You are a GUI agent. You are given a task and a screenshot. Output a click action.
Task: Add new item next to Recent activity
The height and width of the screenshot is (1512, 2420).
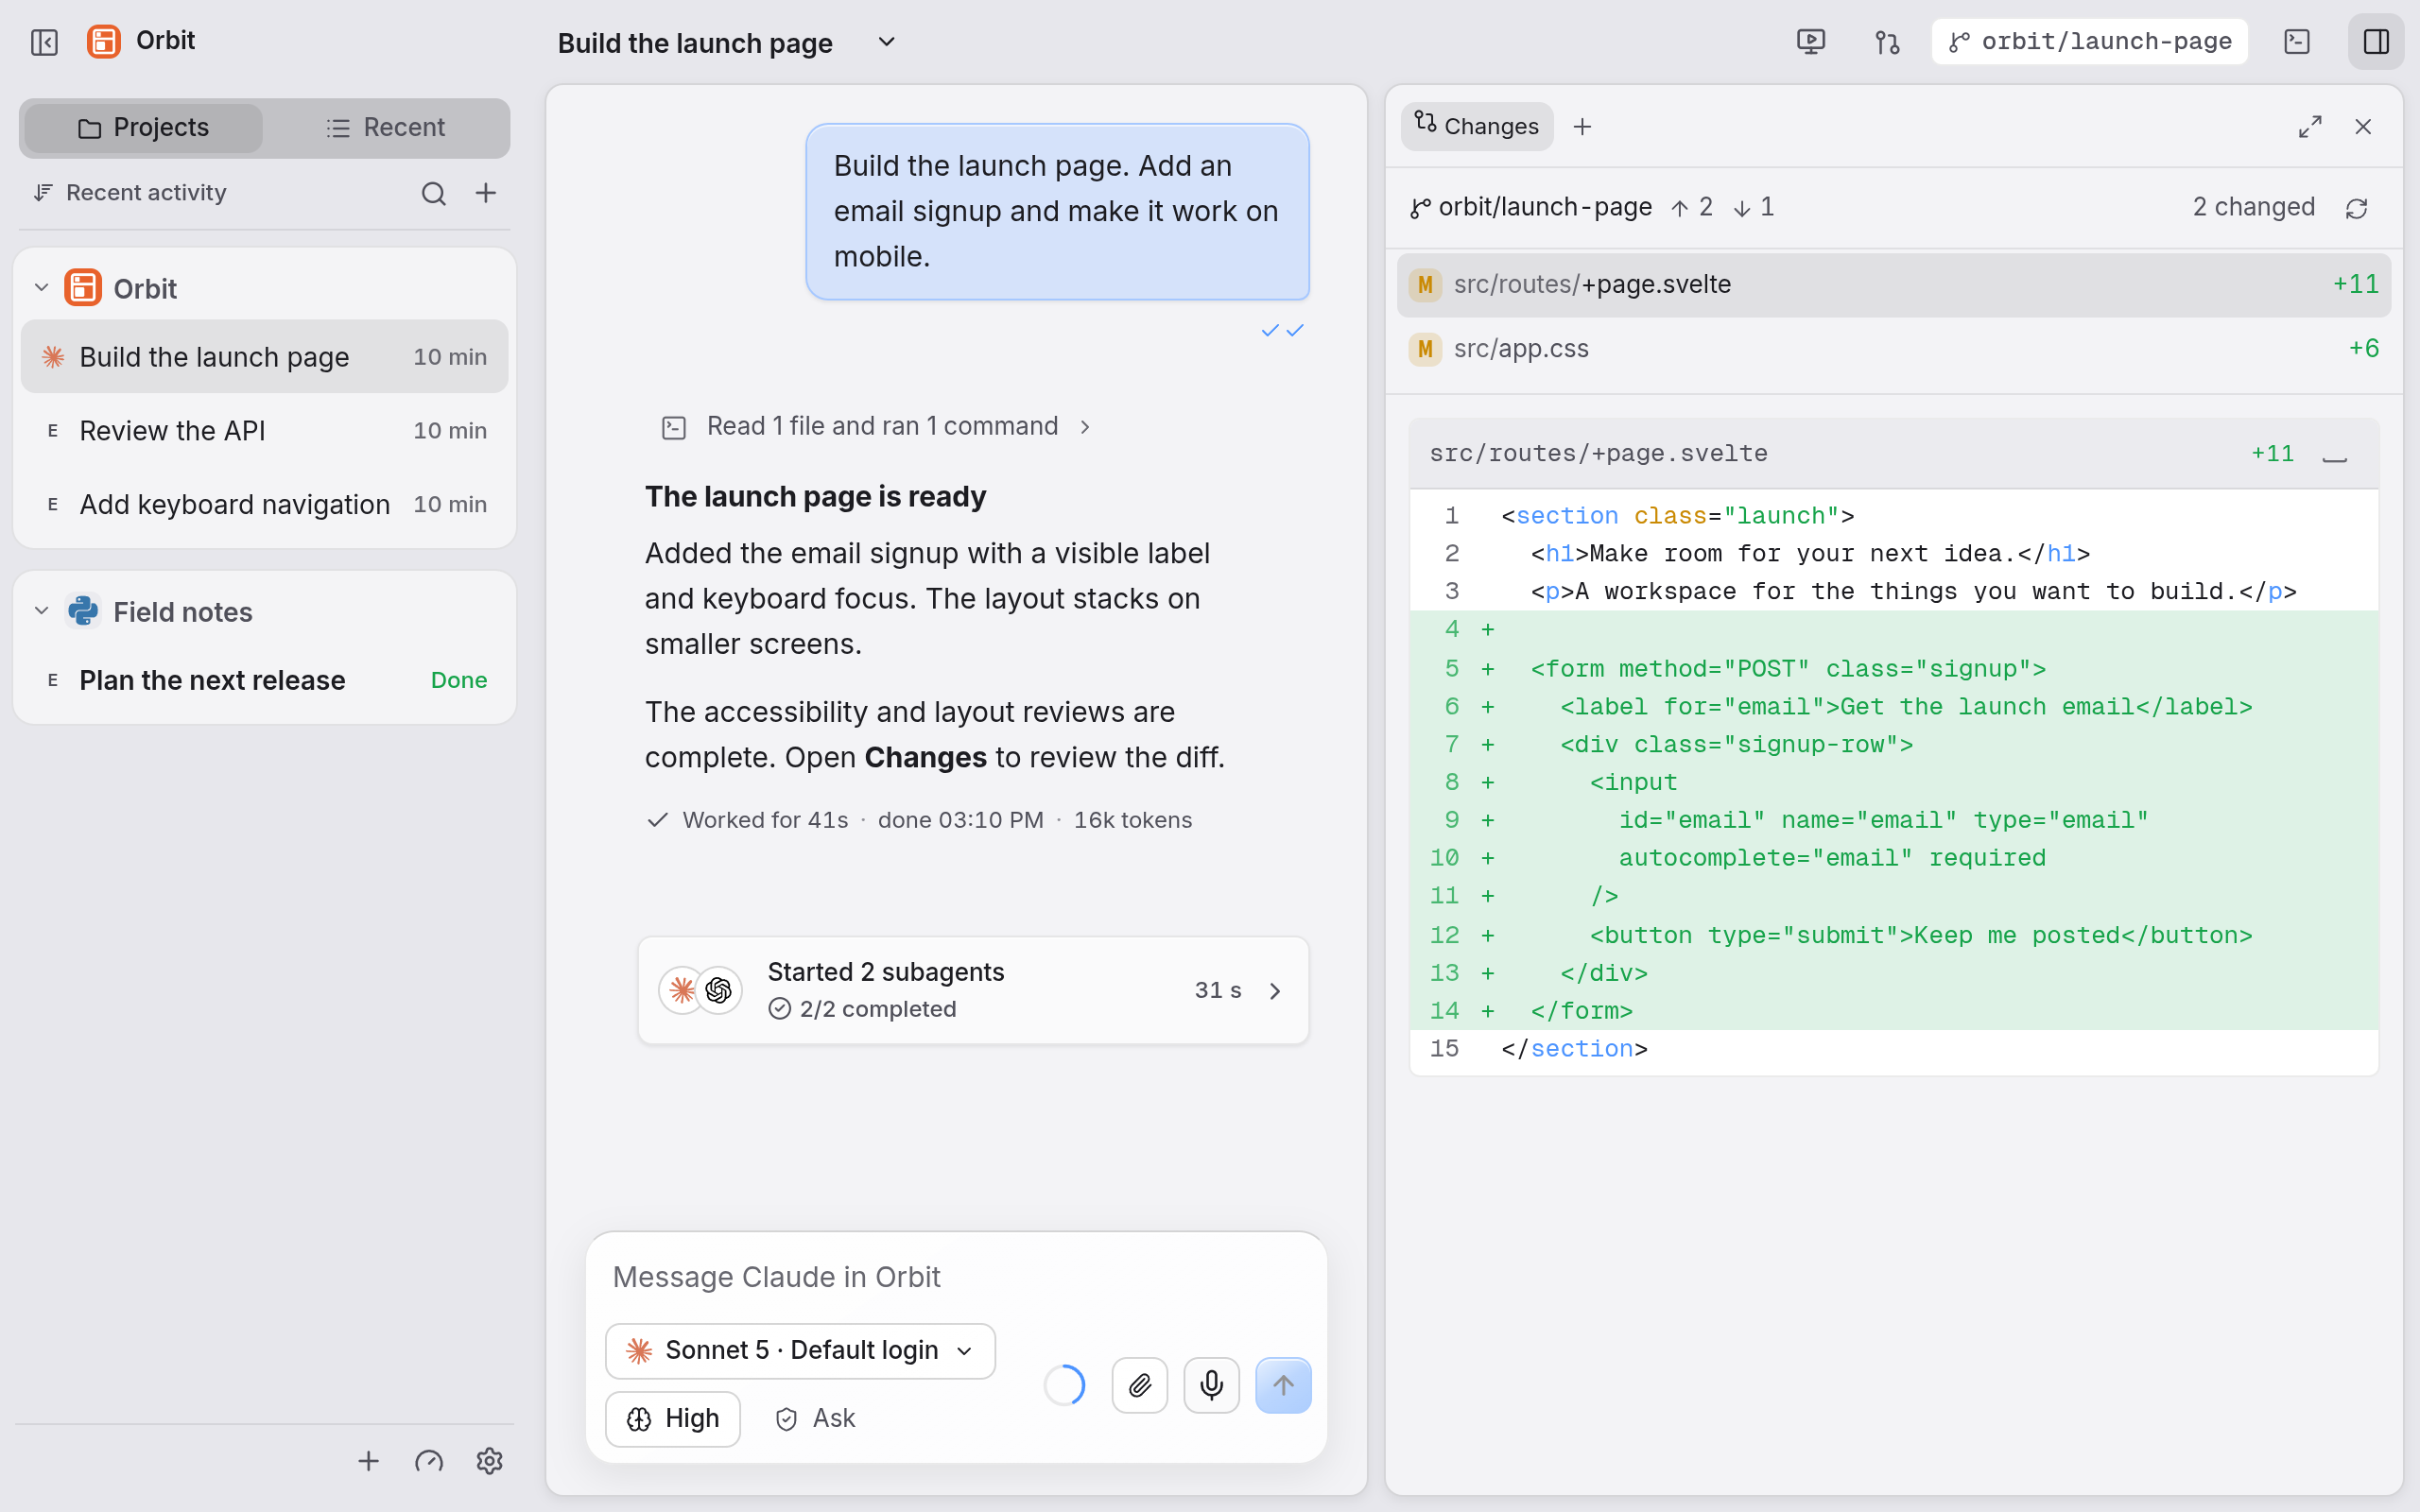[x=486, y=193]
